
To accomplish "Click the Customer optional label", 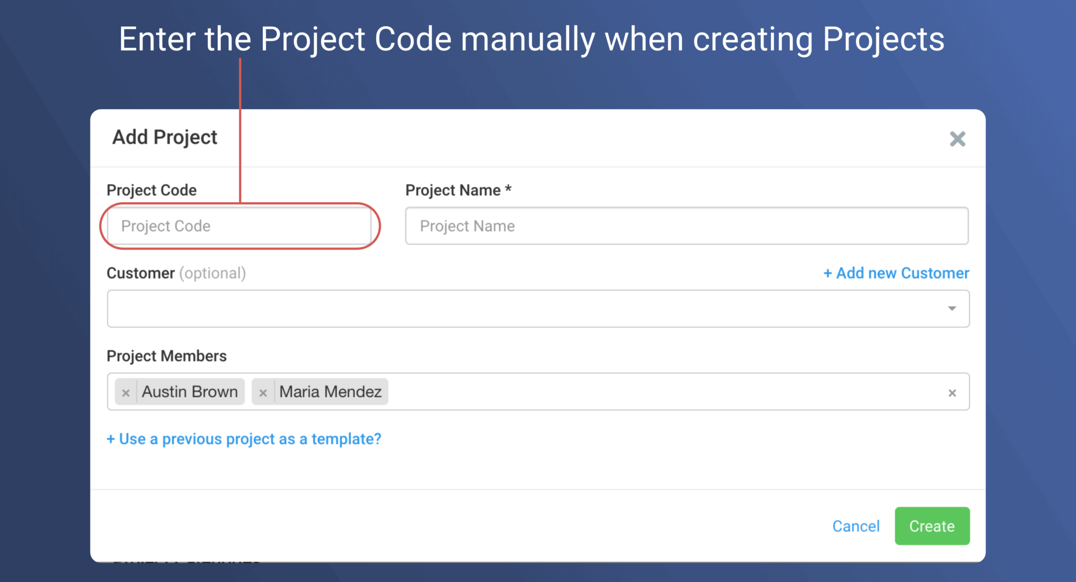I will (177, 273).
